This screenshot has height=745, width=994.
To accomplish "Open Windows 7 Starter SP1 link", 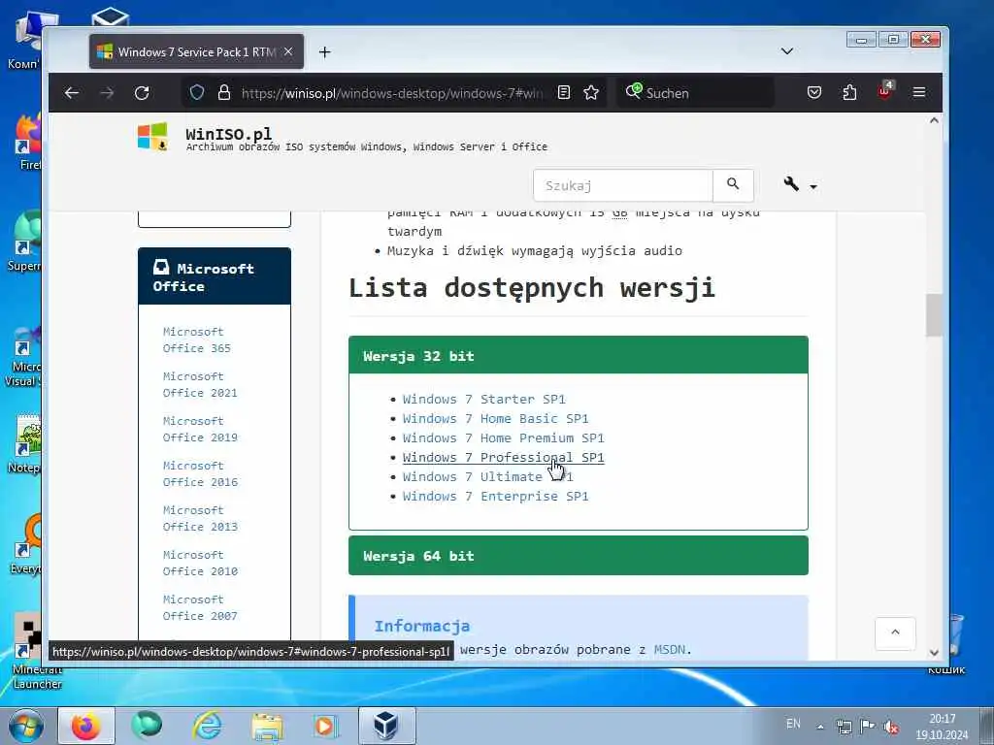I will click(x=483, y=399).
